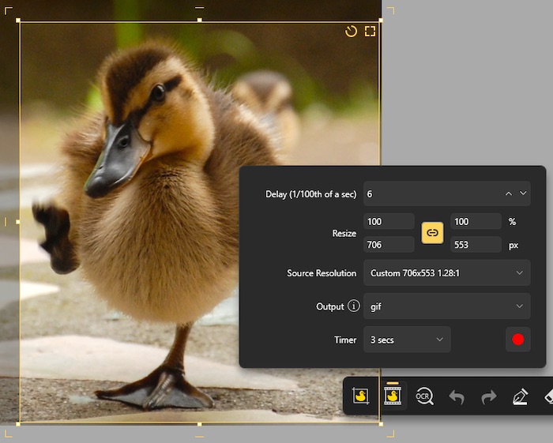This screenshot has width=553, height=443.
Task: Increase the delay value with up arrow
Action: 509,193
